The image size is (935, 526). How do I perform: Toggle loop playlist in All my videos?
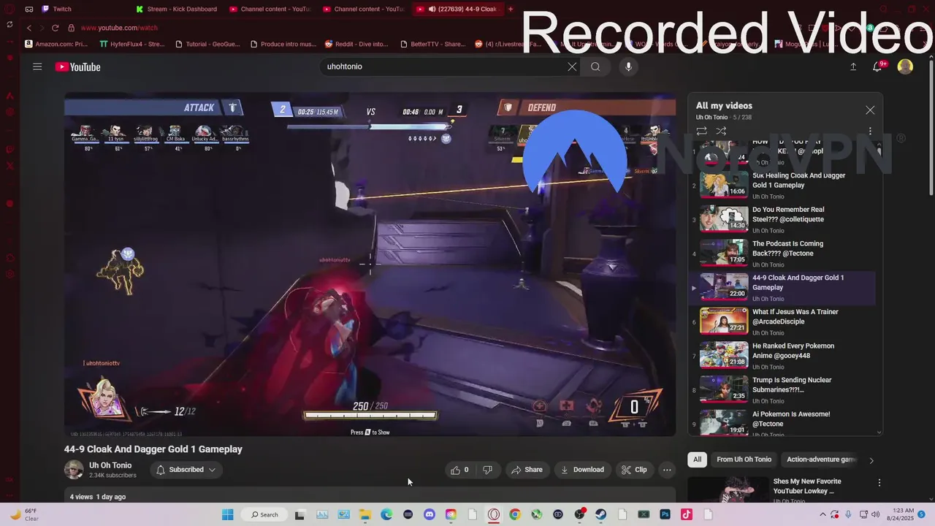[x=701, y=131]
